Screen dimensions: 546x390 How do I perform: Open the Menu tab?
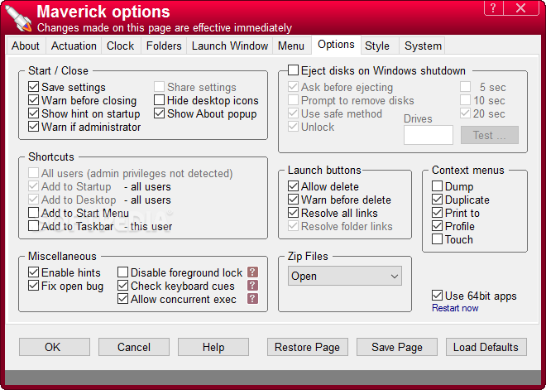[291, 46]
